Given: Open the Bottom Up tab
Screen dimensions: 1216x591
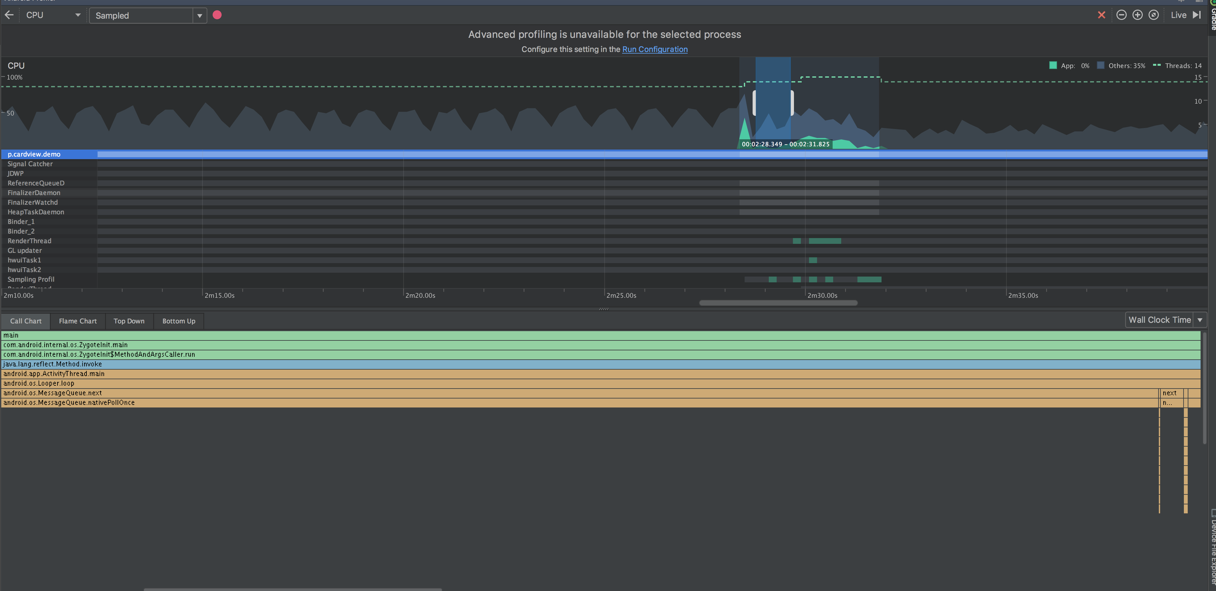Looking at the screenshot, I should coord(179,321).
